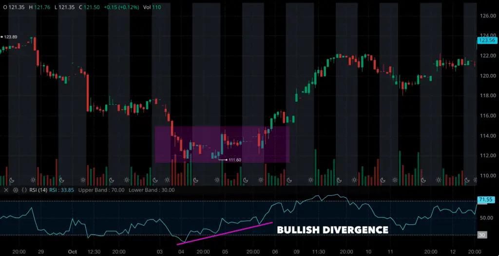Click the 124.00 price axis label
The height and width of the screenshot is (256, 499).
pyautogui.click(x=488, y=35)
